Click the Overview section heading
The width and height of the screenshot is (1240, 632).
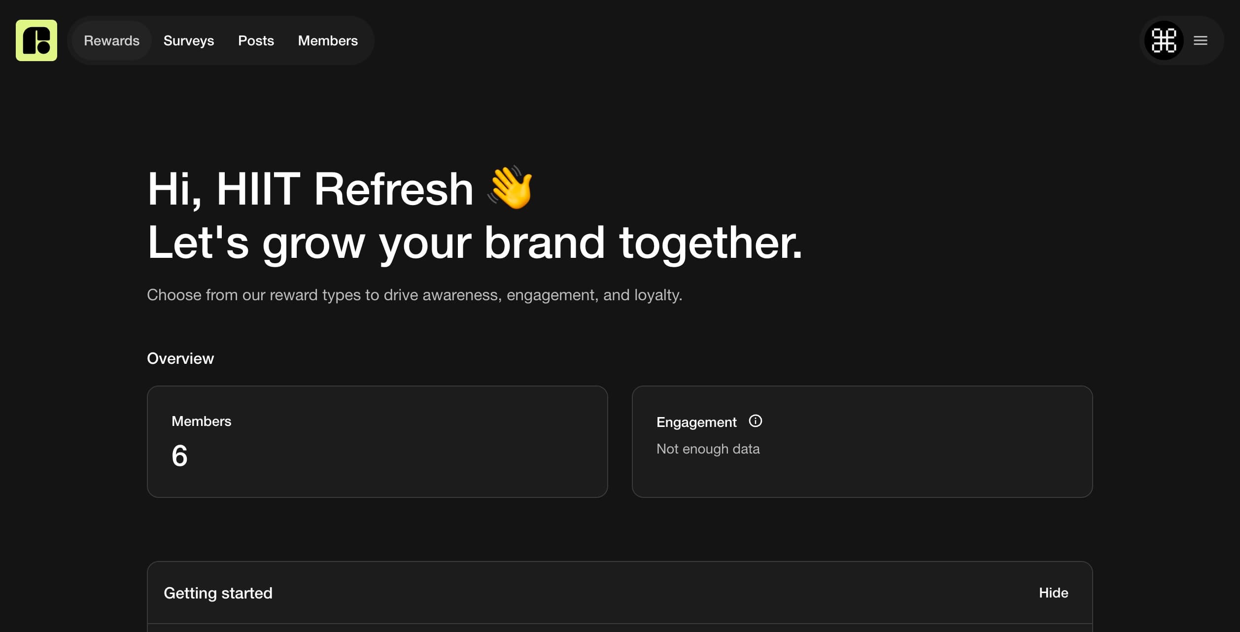[180, 358]
